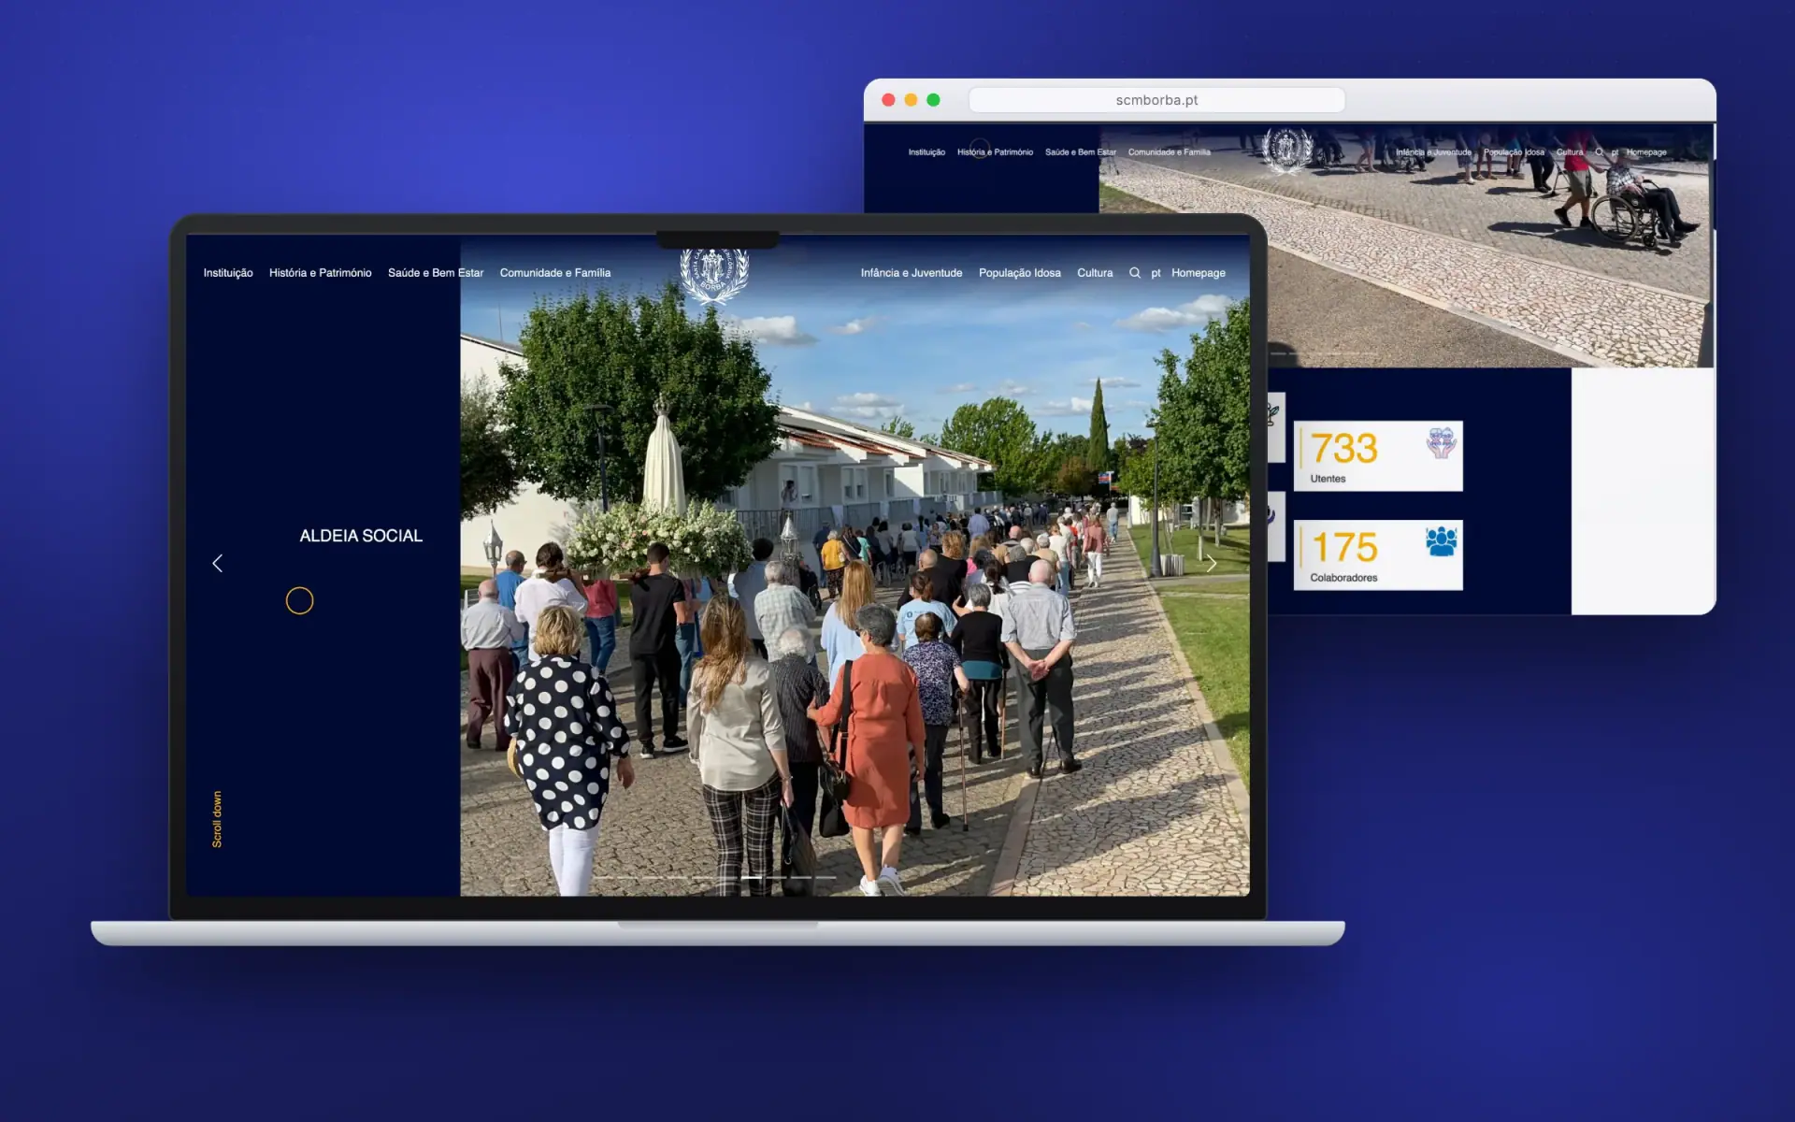Click the first slide indicator bar on the laptop
The height and width of the screenshot is (1122, 1795).
point(604,877)
